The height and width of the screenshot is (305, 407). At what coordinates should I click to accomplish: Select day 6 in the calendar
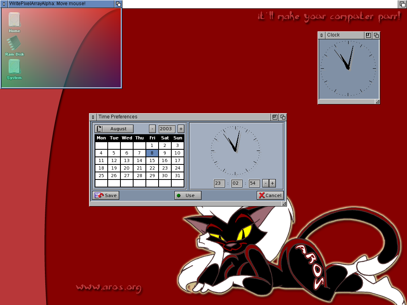(127, 153)
